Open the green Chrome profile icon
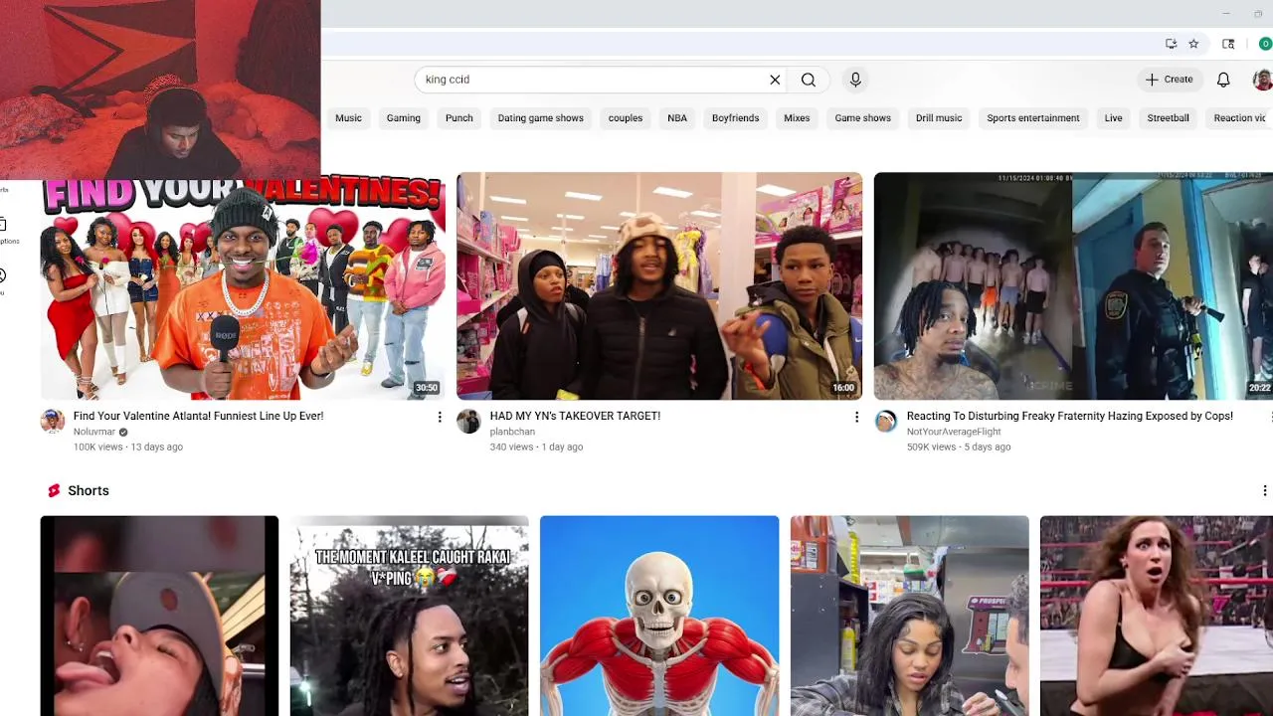The width and height of the screenshot is (1273, 716). 1265,44
